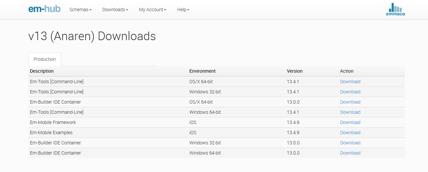Download Em-Builder IDE Container for Windows 32-bit

[350, 143]
